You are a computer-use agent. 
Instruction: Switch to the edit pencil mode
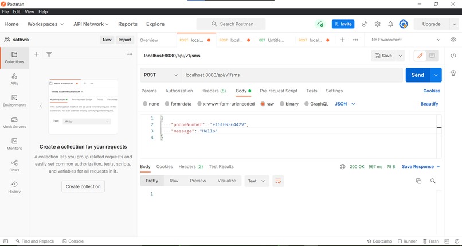420,56
